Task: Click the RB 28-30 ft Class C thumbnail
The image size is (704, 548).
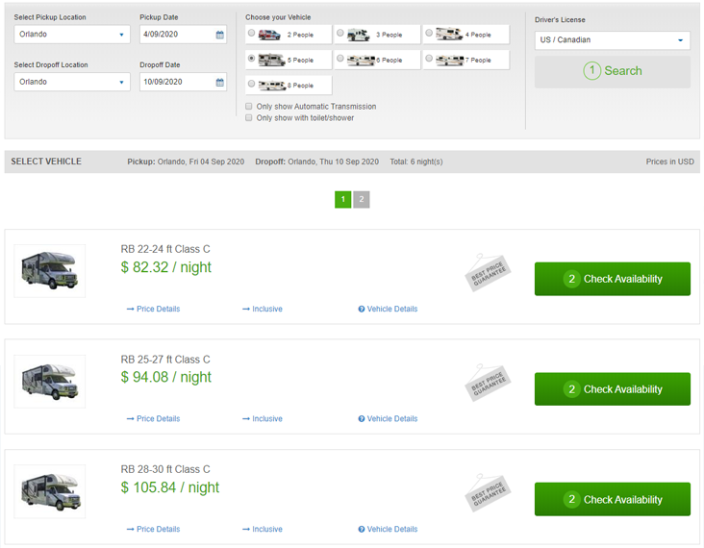Action: point(50,492)
